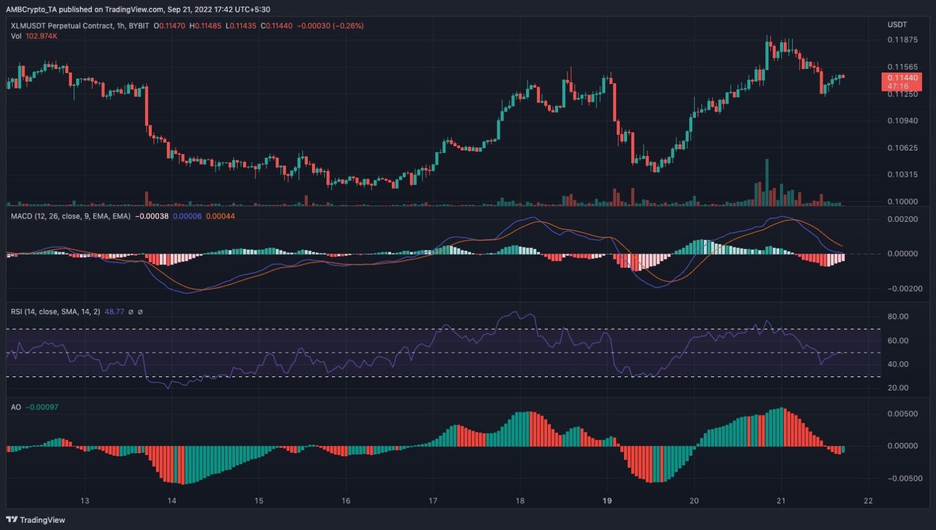Click the Vol volume legend label
The width and height of the screenshot is (936, 530).
[16, 36]
